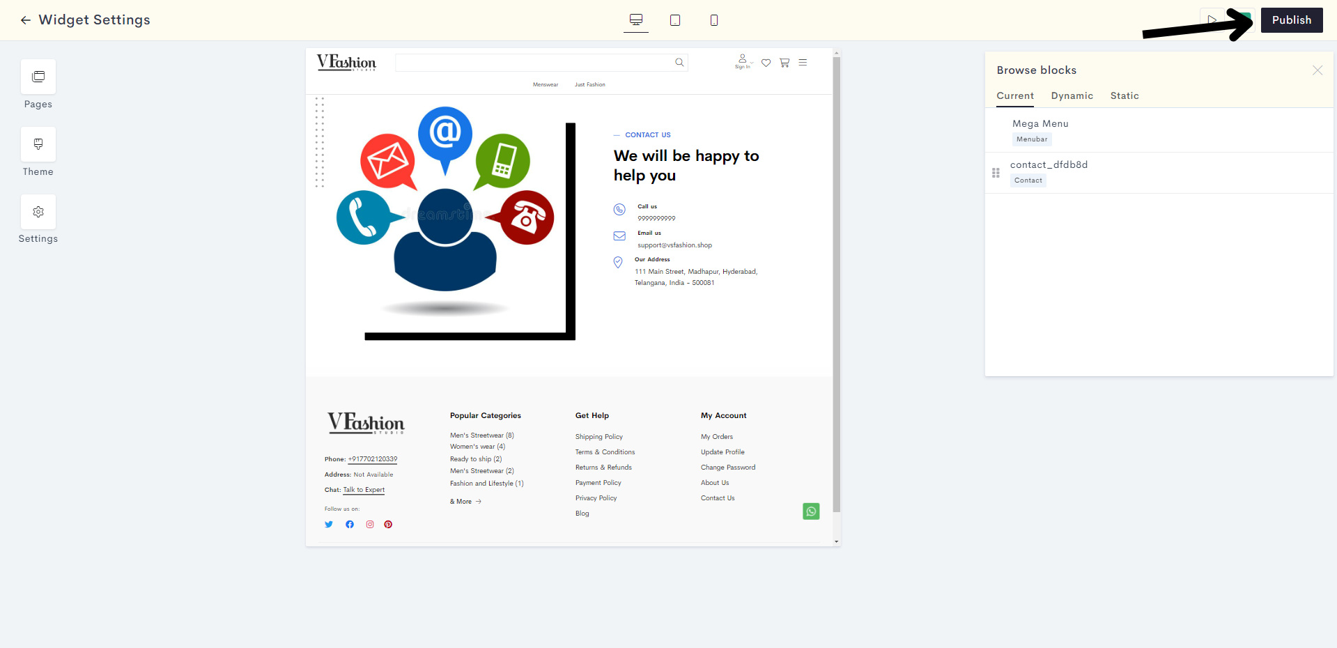
Task: Open the Update Profile link
Action: [x=722, y=452]
